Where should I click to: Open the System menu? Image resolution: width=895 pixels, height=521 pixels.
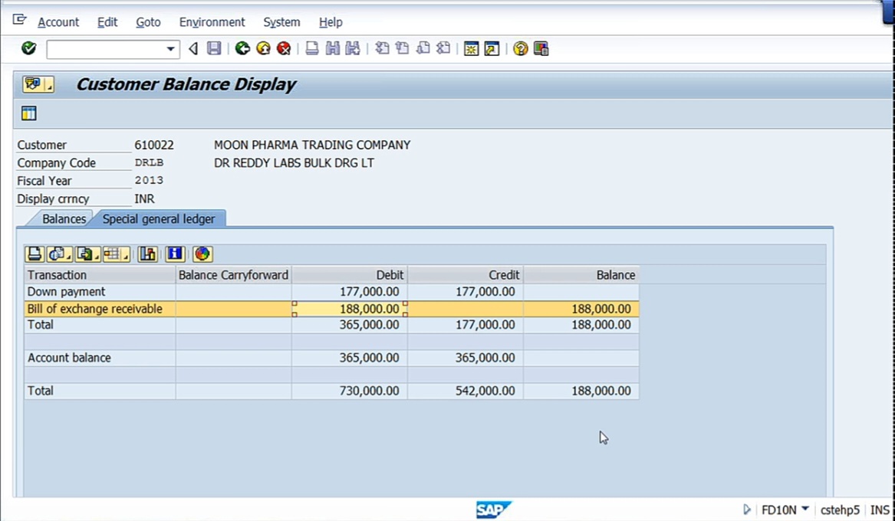pos(281,22)
